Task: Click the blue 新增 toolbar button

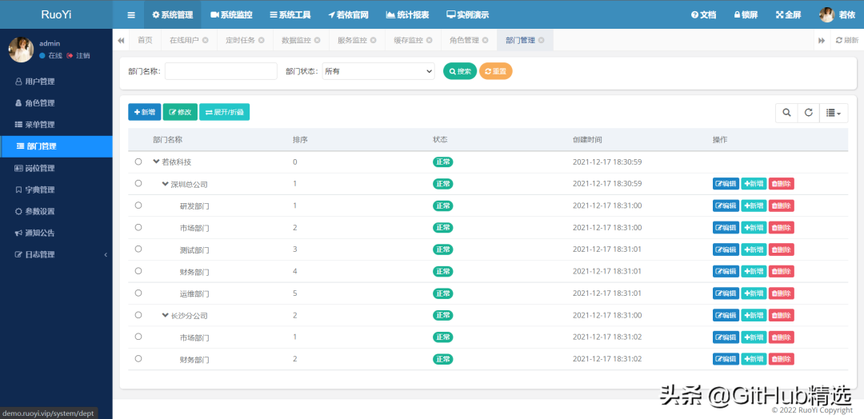Action: click(144, 112)
